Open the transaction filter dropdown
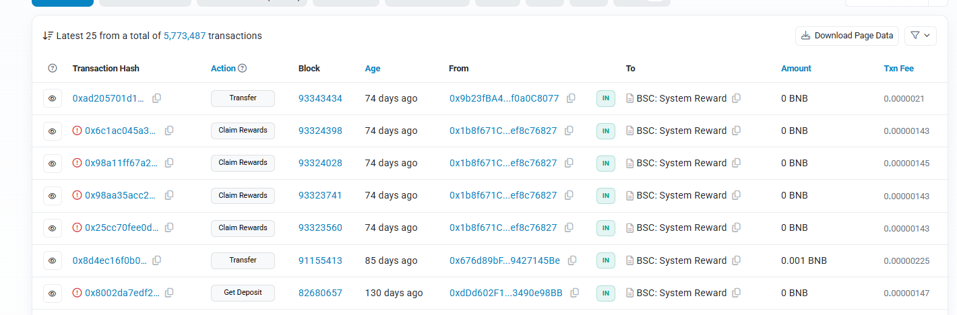957x315 pixels. tap(921, 36)
